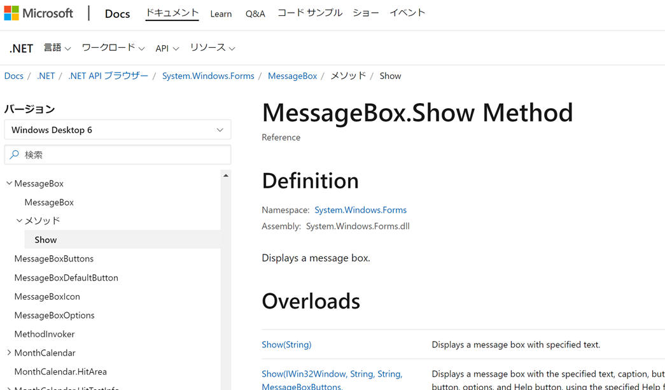Open MessageBoxOptions in the tree
665x390 pixels.
click(x=54, y=315)
